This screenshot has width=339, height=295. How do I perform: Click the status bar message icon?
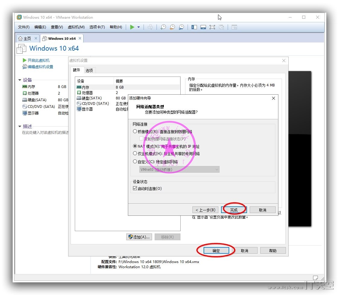(x=315, y=278)
